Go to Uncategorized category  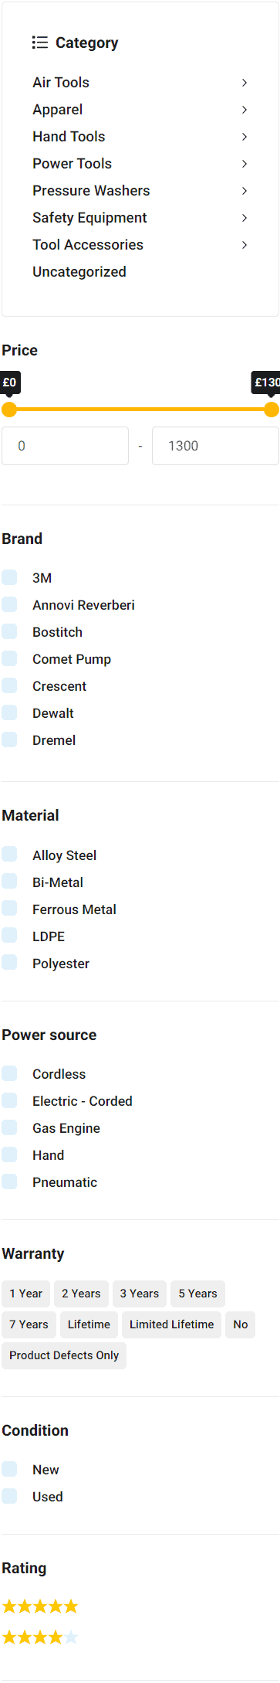click(79, 272)
